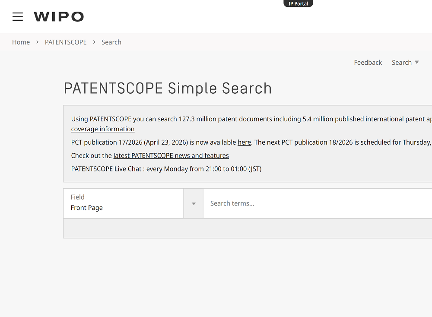
Task: Select the Field Front Page combo box
Action: tap(123, 203)
